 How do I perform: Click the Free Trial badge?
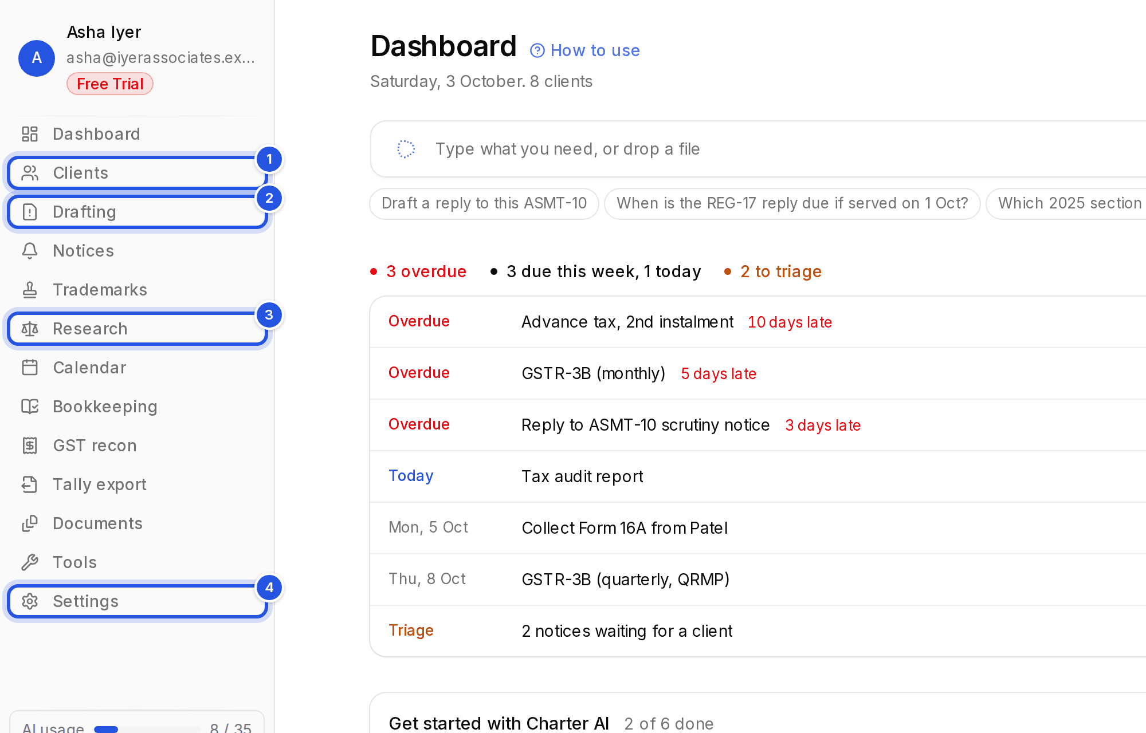110,84
